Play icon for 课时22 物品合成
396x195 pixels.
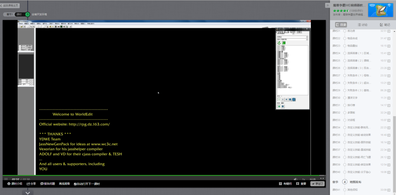[389, 38]
